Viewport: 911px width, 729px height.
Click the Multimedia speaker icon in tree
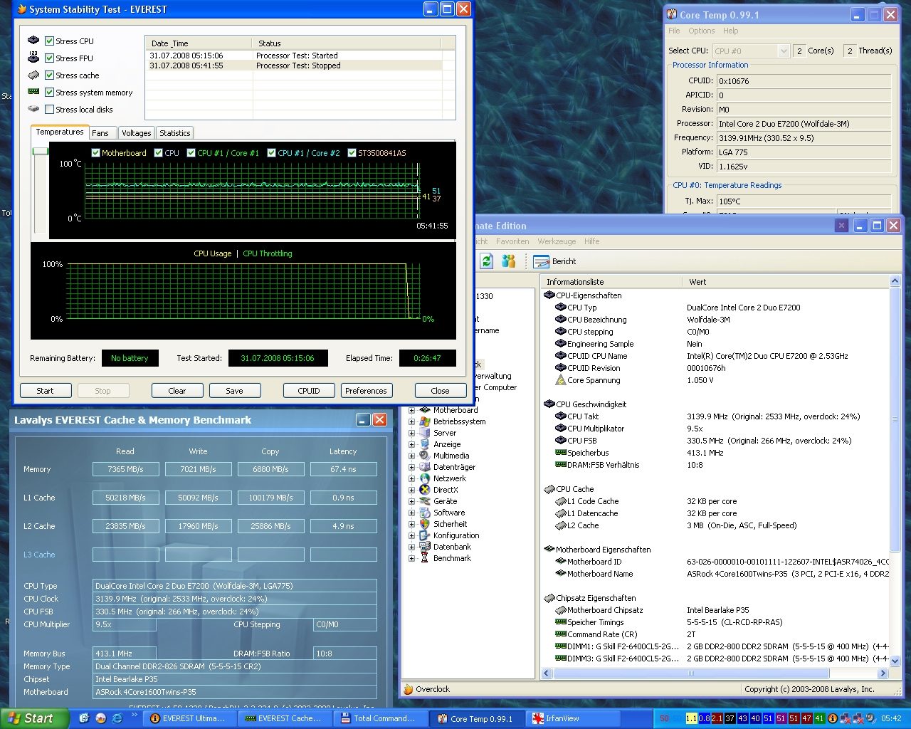(x=425, y=456)
